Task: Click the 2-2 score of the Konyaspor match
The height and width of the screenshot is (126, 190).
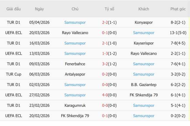Action: pyautogui.click(x=105, y=22)
